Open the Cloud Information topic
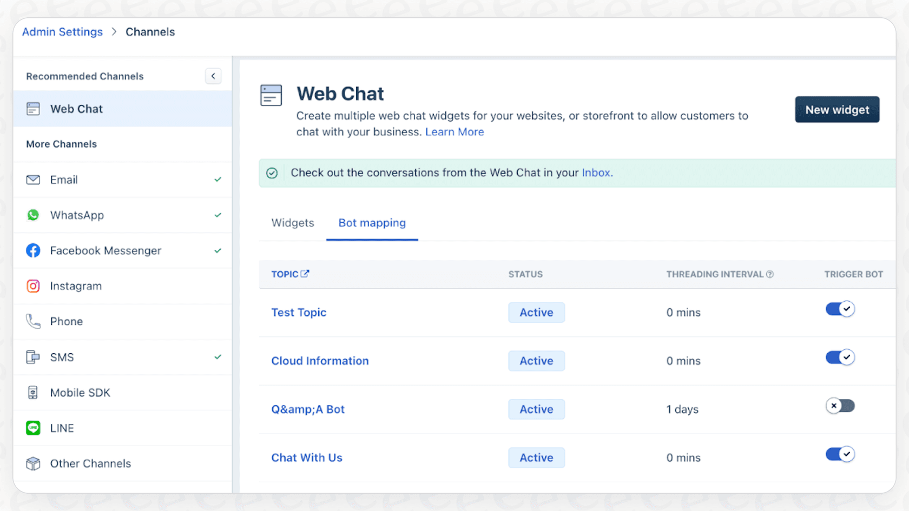This screenshot has height=511, width=909. [x=320, y=361]
